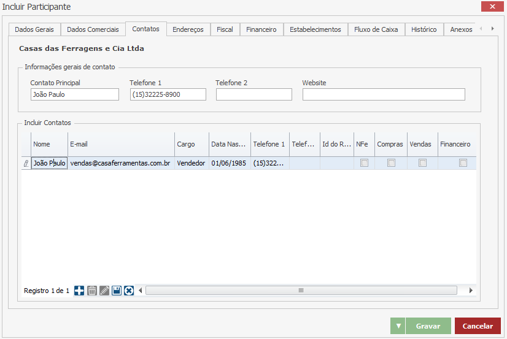This screenshot has height=339, width=507.
Task: Toggle the Vendas checkbox for the contact
Action: [x=422, y=163]
